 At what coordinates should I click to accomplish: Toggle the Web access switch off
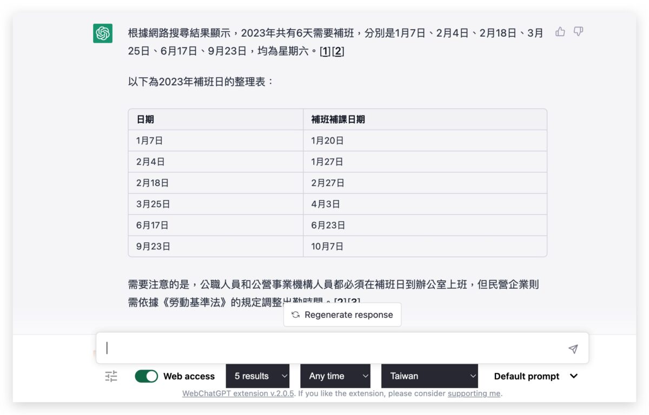146,376
